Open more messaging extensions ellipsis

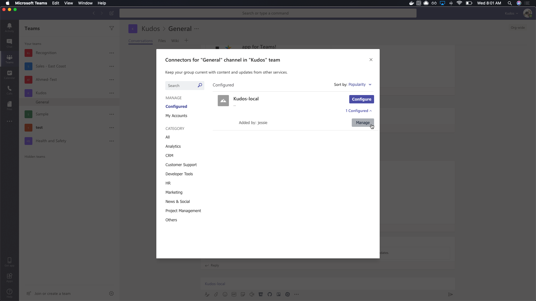(296, 294)
